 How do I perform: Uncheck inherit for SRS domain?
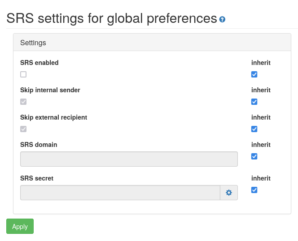click(254, 156)
